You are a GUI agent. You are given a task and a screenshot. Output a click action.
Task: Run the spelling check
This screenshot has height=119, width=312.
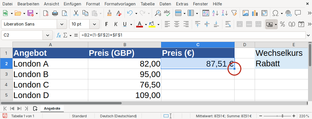pos(167,13)
